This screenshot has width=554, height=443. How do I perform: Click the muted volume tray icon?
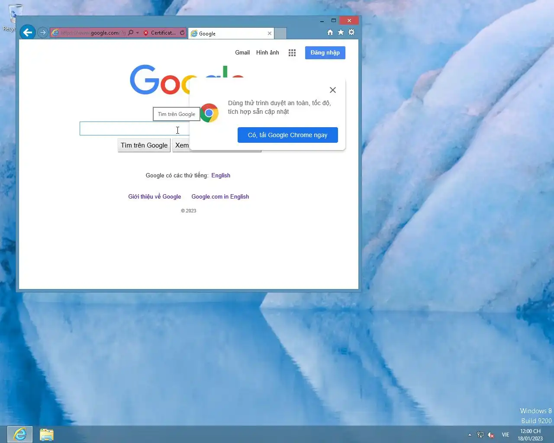[x=491, y=435]
